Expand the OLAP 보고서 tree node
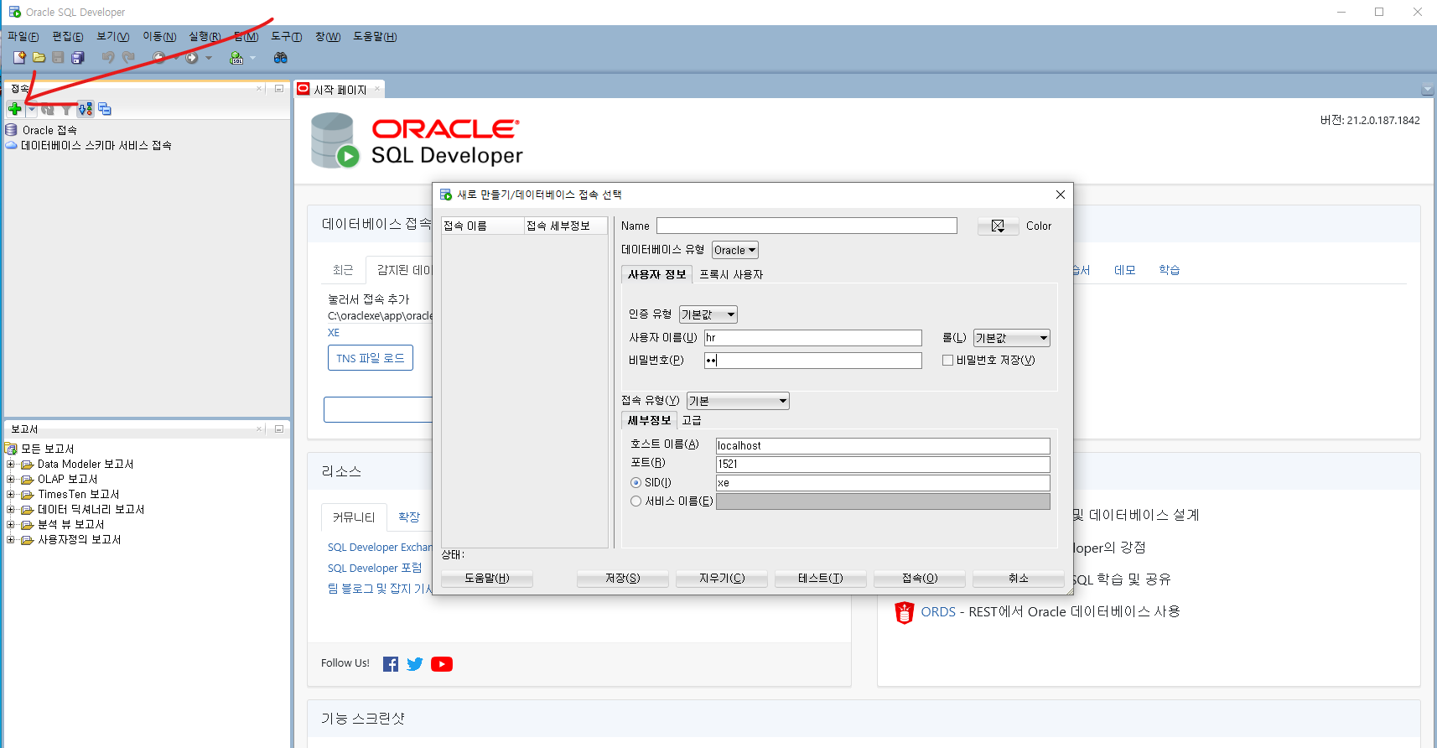This screenshot has width=1437, height=748. [10, 479]
